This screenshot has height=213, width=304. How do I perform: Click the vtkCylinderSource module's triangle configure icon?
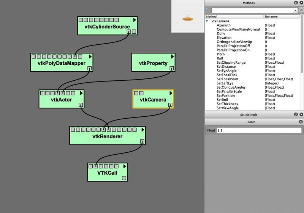tap(134, 20)
